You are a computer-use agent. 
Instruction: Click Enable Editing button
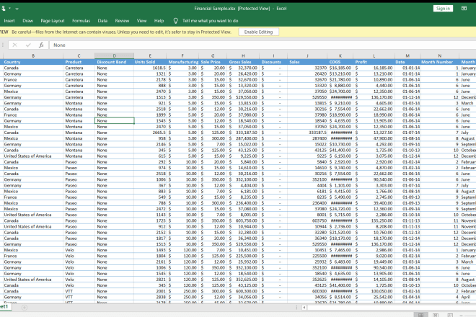(x=258, y=32)
